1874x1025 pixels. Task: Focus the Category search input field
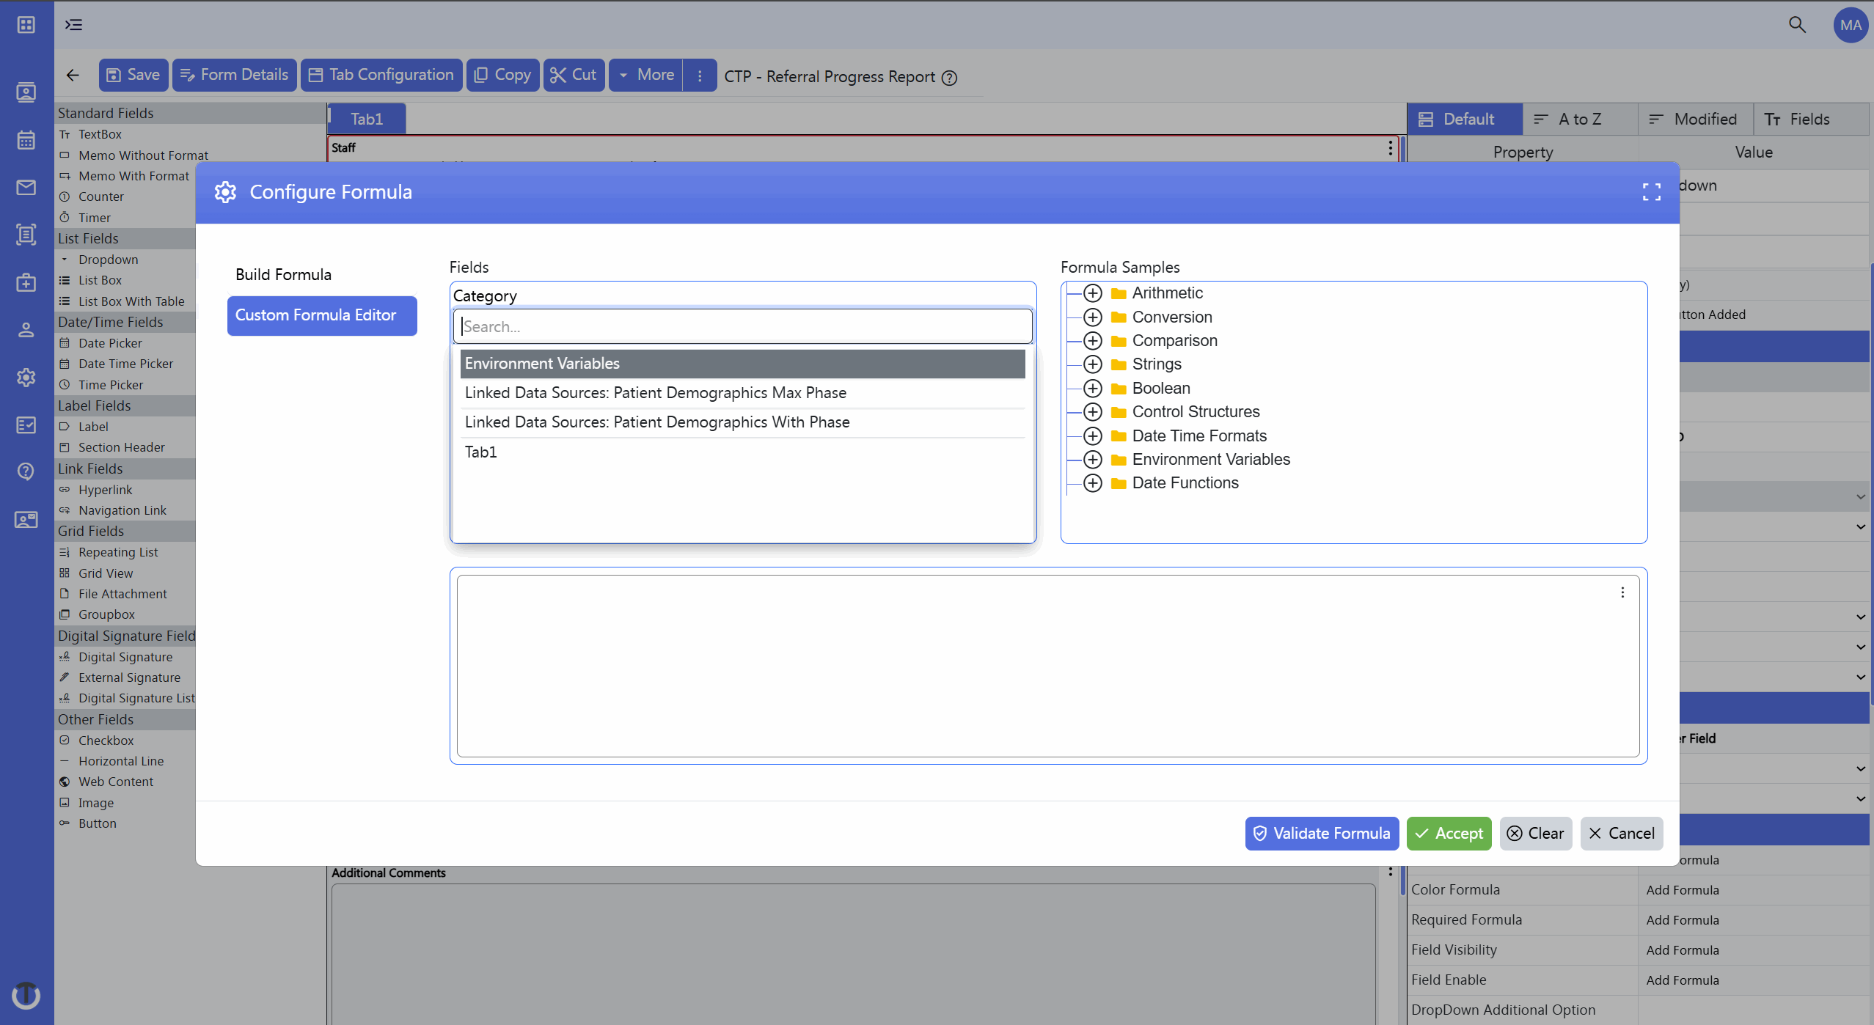point(742,327)
